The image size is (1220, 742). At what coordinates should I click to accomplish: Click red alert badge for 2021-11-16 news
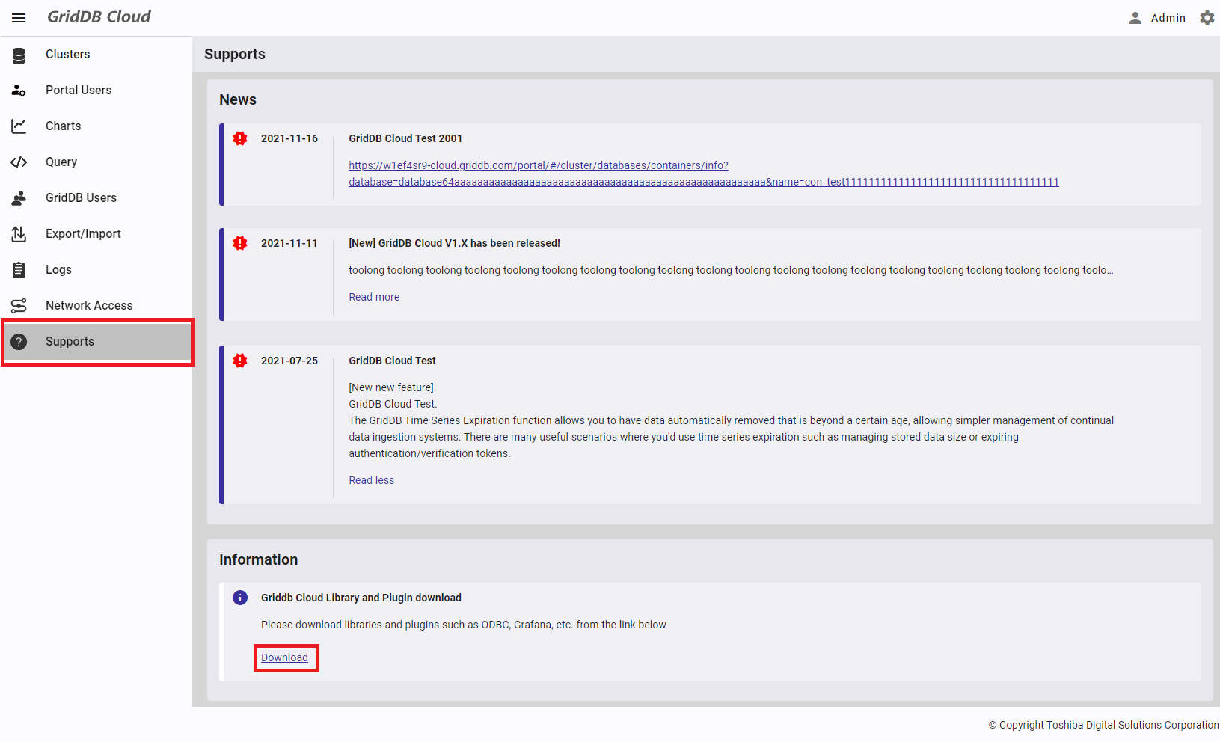tap(240, 138)
